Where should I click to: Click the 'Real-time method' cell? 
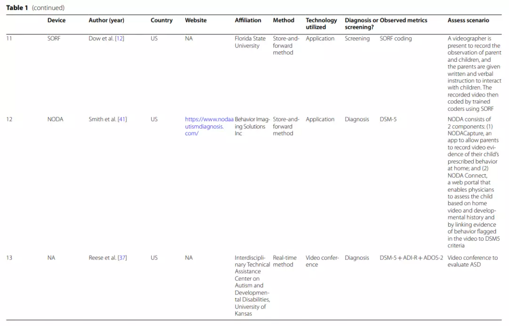(285, 261)
